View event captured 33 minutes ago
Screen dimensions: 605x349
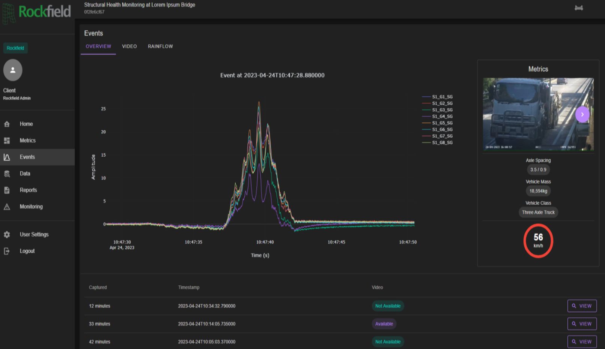point(582,324)
